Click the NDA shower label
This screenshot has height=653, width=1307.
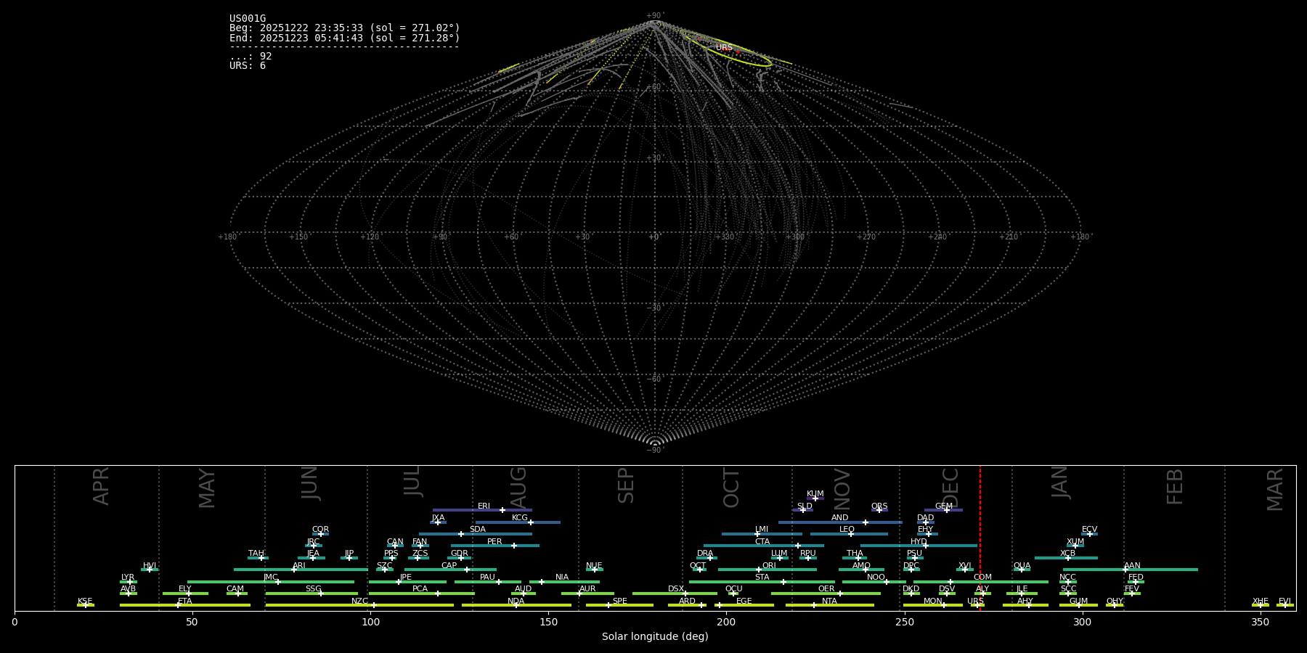coord(516,601)
